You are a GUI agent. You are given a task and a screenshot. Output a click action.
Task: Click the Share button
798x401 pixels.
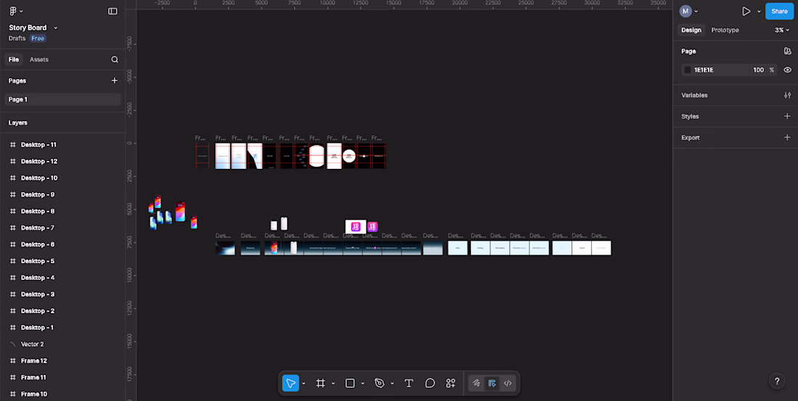coord(779,11)
